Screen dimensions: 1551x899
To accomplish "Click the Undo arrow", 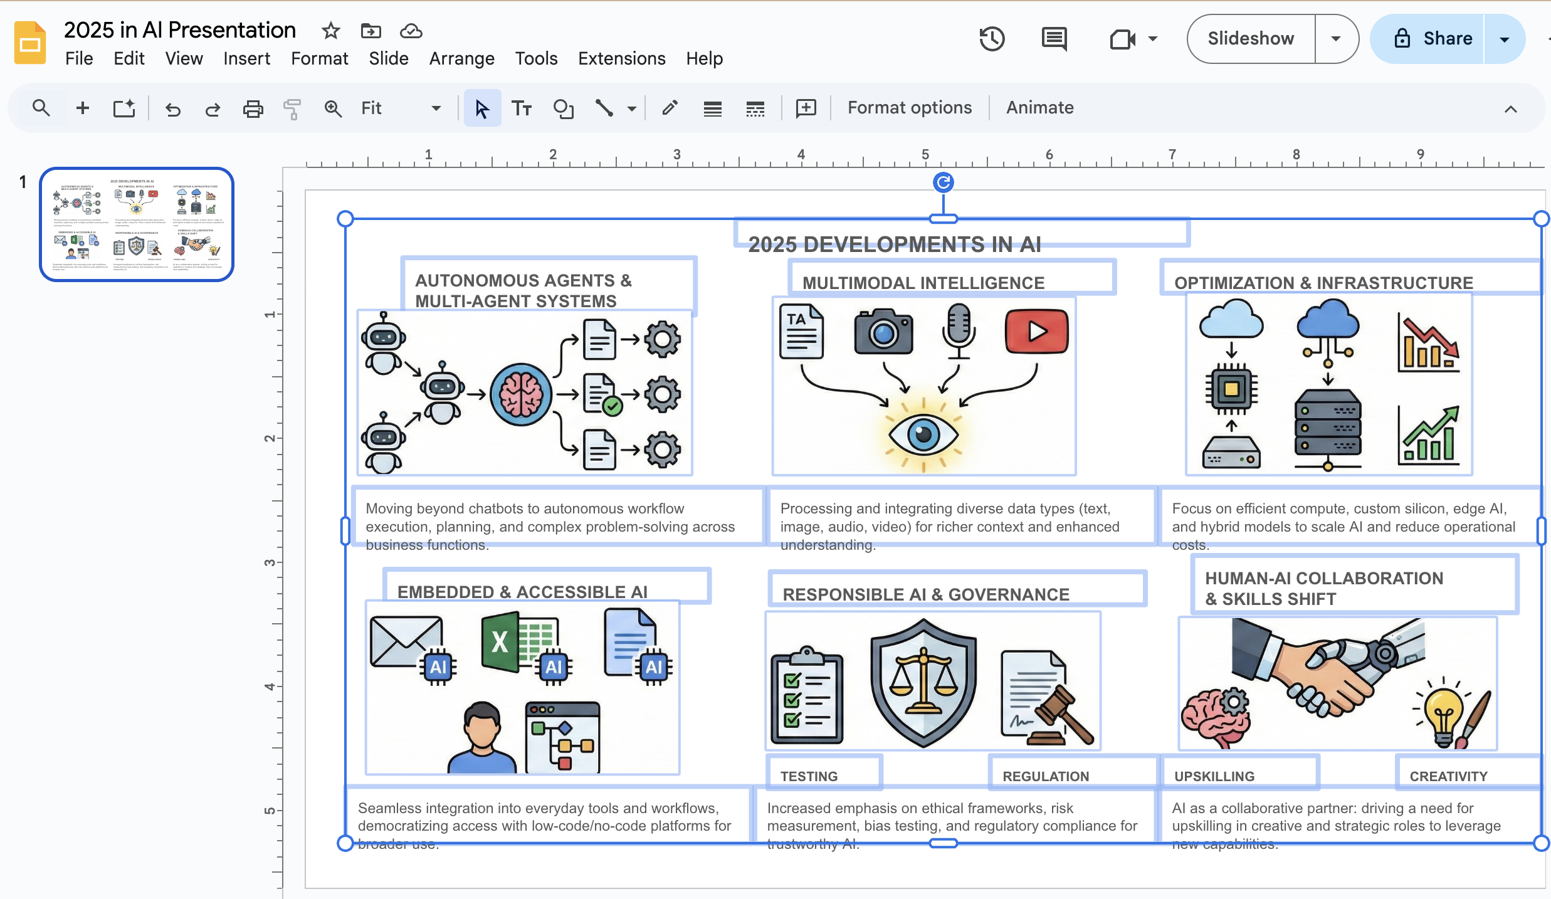I will point(172,110).
